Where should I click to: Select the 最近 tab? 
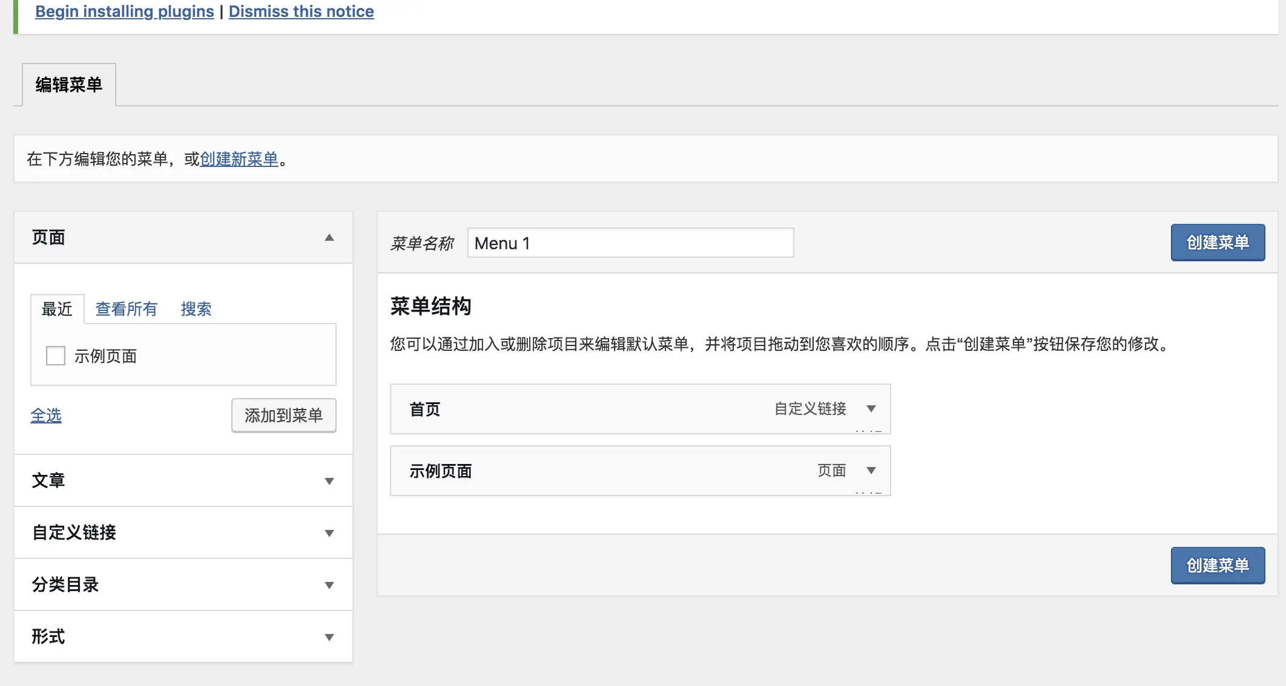(57, 309)
